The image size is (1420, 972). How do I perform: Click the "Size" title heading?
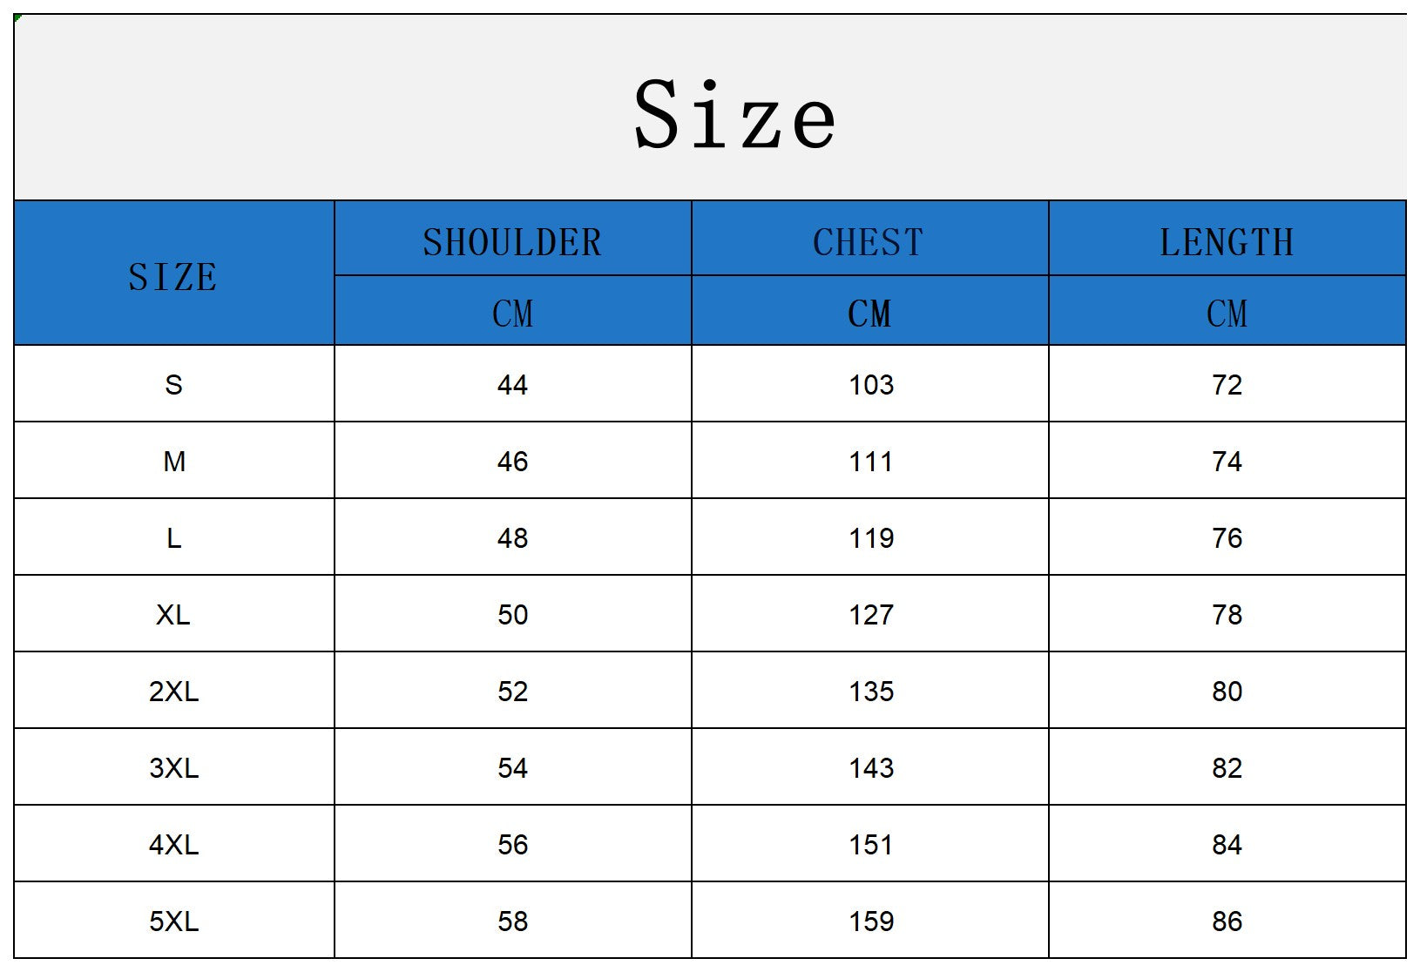pos(734,115)
